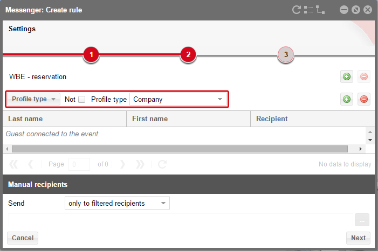Click the manual recipients browse button
The image size is (378, 251).
pyautogui.click(x=362, y=220)
